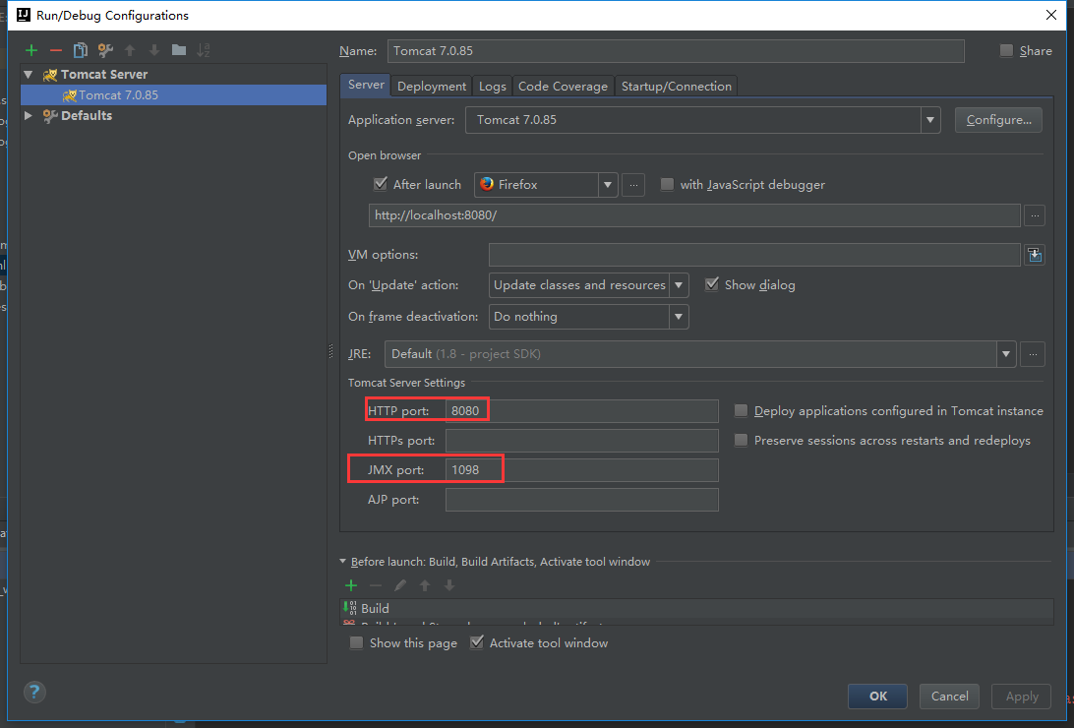
Task: Collapse Before launch section
Action: (x=343, y=562)
